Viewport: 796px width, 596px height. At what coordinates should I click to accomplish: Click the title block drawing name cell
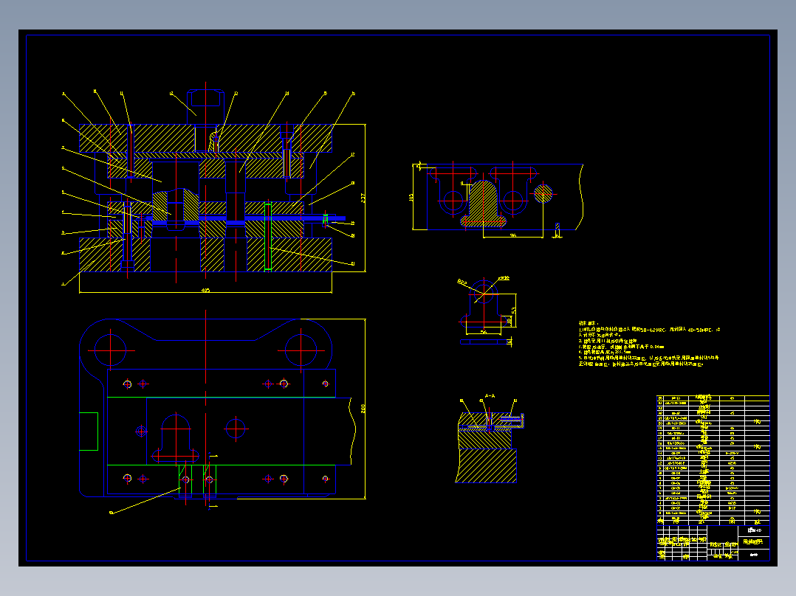click(x=754, y=542)
